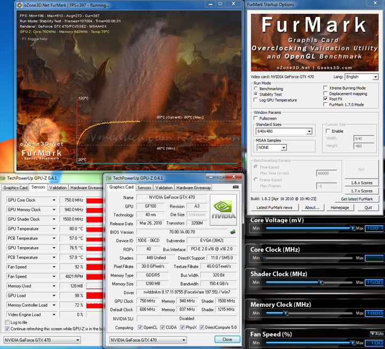Image resolution: width=385 pixels, height=349 pixels.
Task: Click the FurMark window title icon
Action: point(20,5)
